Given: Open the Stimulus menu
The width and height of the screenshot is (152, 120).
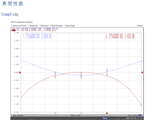Looking at the screenshot, I should (44, 26).
